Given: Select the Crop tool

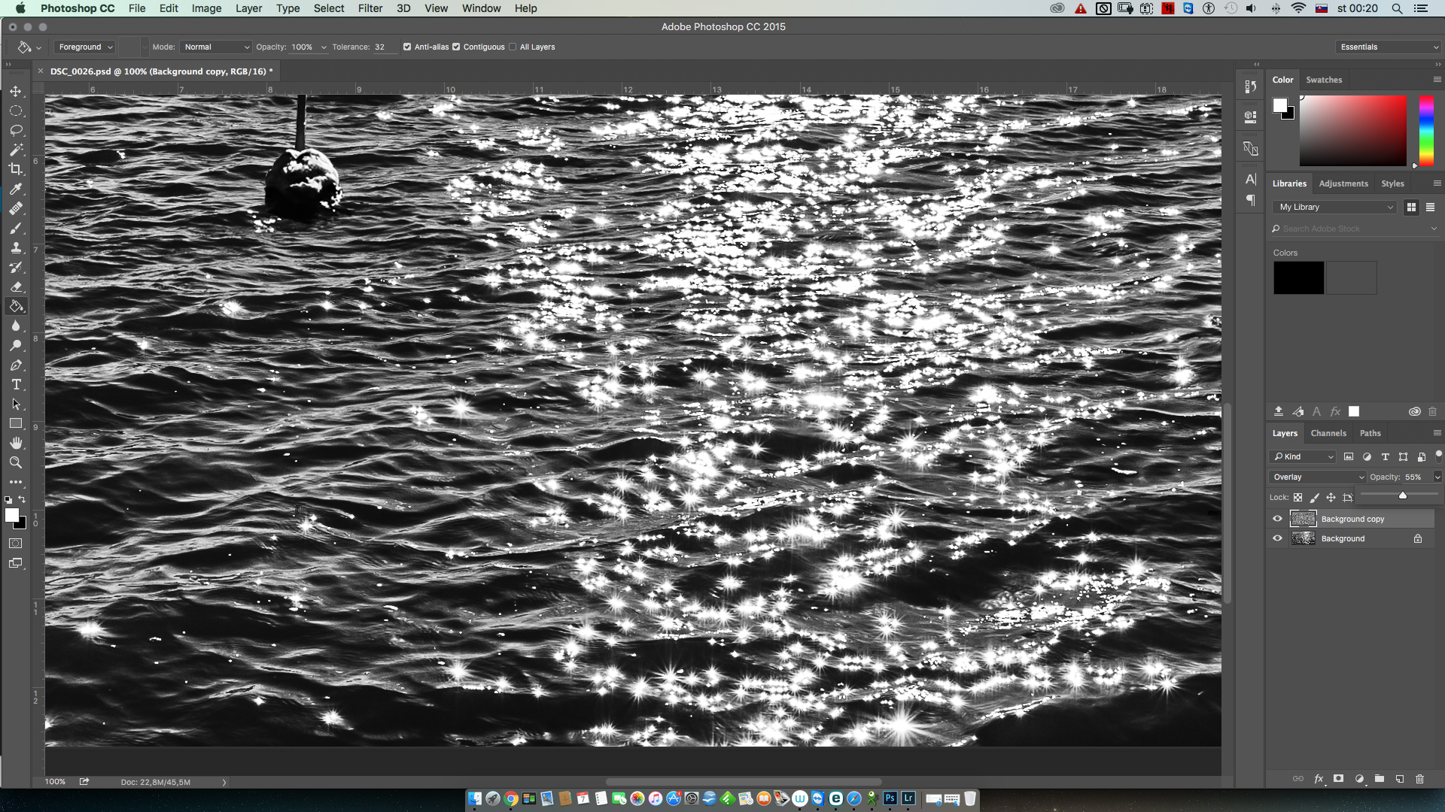Looking at the screenshot, I should click(x=16, y=169).
